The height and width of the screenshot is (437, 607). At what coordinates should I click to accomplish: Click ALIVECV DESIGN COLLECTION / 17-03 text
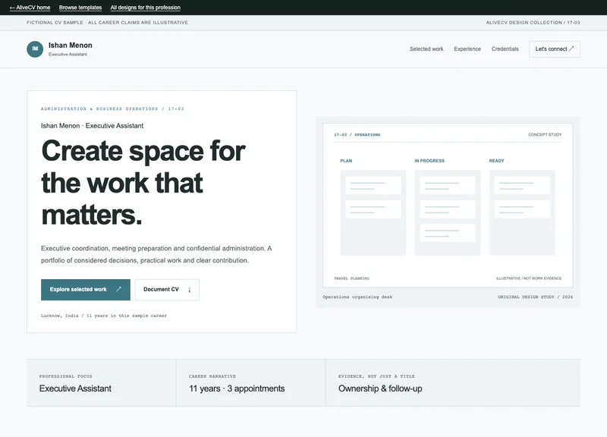pyautogui.click(x=533, y=23)
